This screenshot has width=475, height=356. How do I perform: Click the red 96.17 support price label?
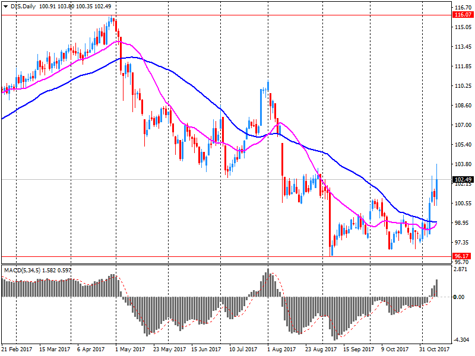[463, 256]
